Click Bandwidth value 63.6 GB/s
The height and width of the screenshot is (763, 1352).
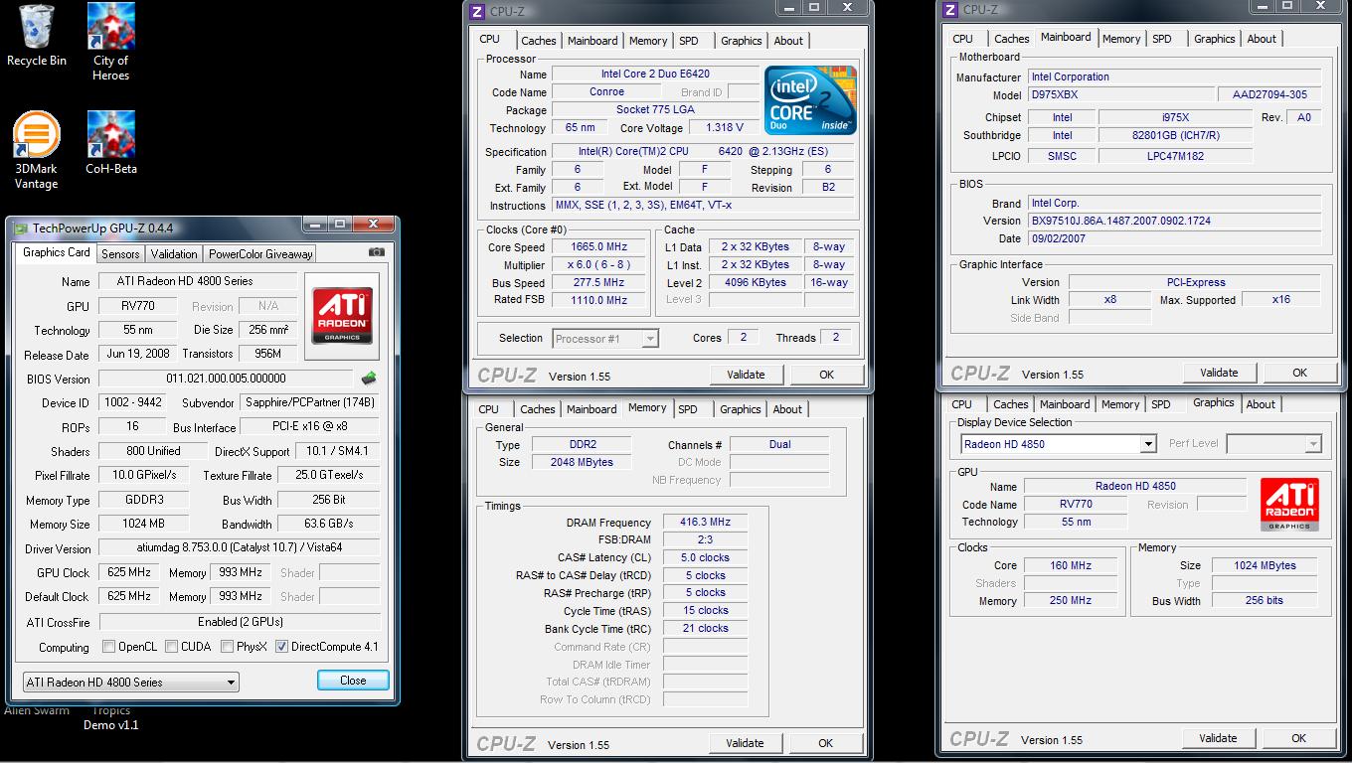coord(329,524)
